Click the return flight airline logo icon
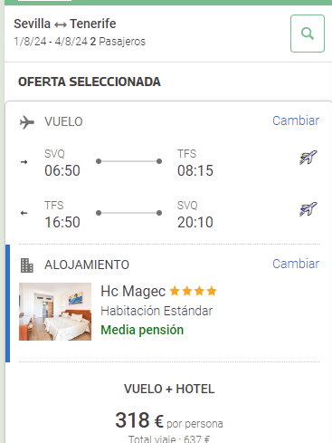Image resolution: width=332 pixels, height=443 pixels. [x=308, y=209]
